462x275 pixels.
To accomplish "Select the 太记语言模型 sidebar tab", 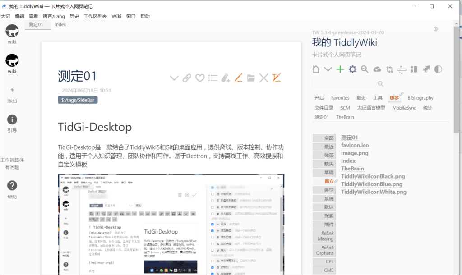I will (371, 108).
